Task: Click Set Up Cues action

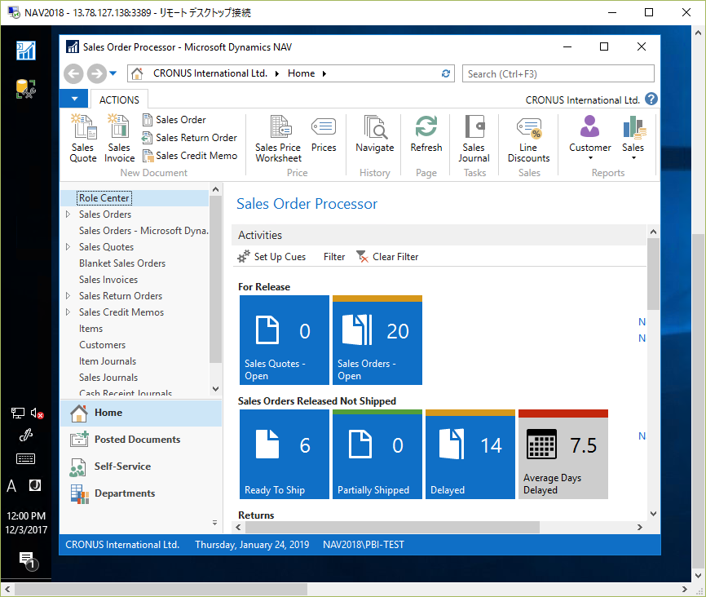Action: click(271, 257)
